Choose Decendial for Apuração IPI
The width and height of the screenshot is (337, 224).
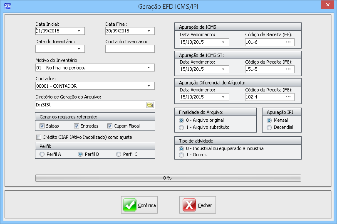tap(269, 128)
